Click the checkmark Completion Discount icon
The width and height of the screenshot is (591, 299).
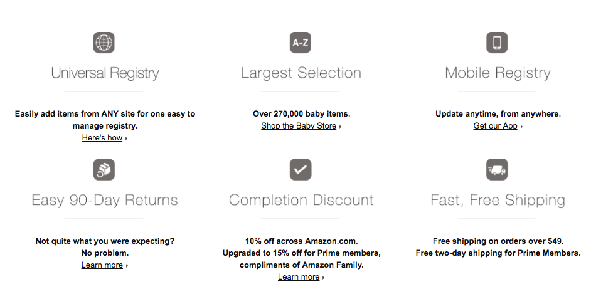click(301, 170)
